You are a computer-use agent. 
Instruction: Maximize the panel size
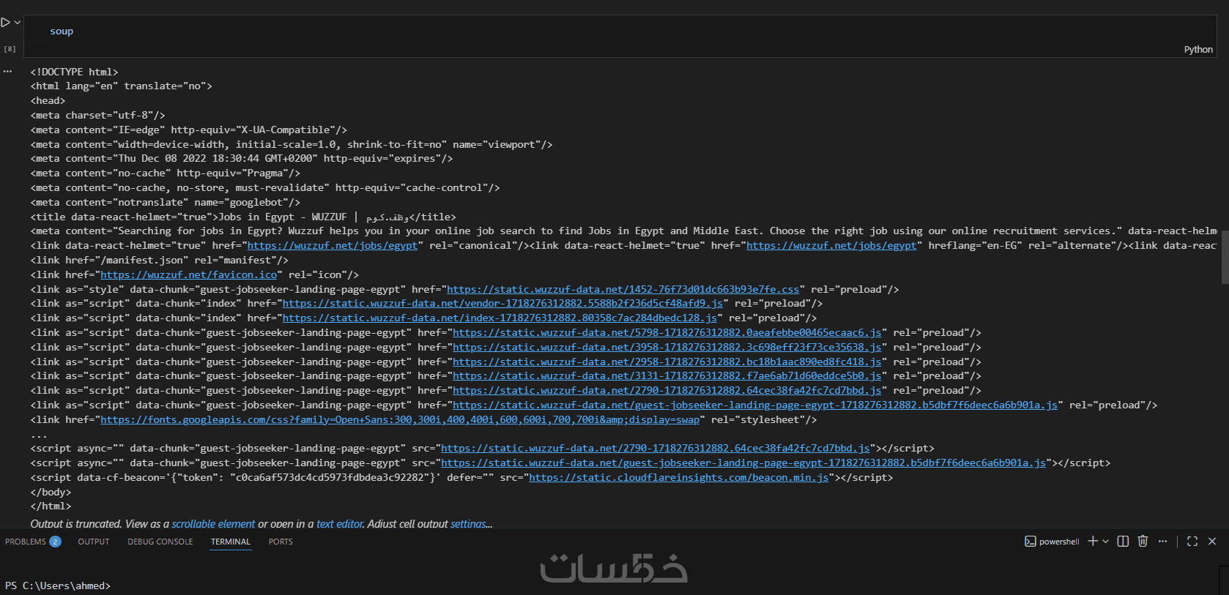point(1192,541)
